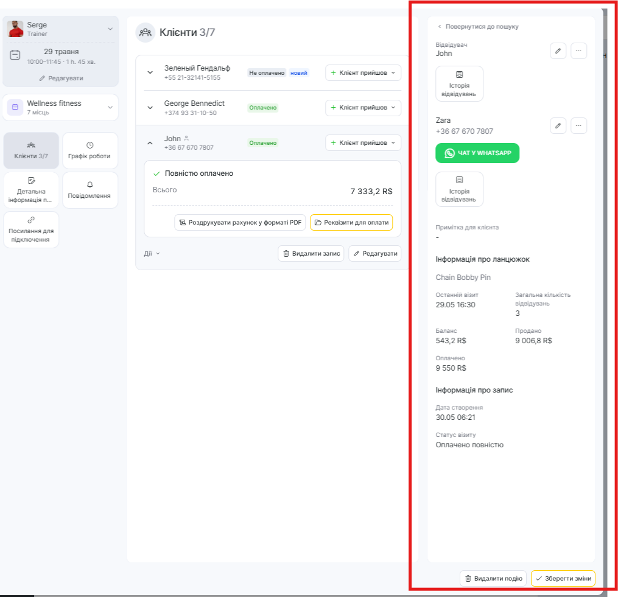
Task: Open the Wellness fitness service dropdown
Action: click(x=110, y=108)
